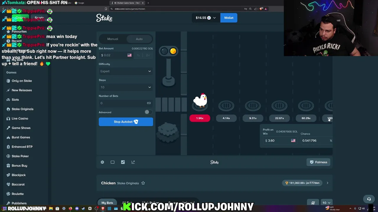The height and width of the screenshot is (212, 378).
Task: Expand the top win leaderboard chevron
Action: 327,183
